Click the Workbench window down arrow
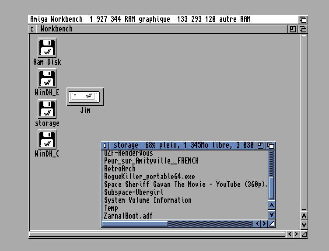Viewport: 329px width, 251px height. (x=304, y=225)
